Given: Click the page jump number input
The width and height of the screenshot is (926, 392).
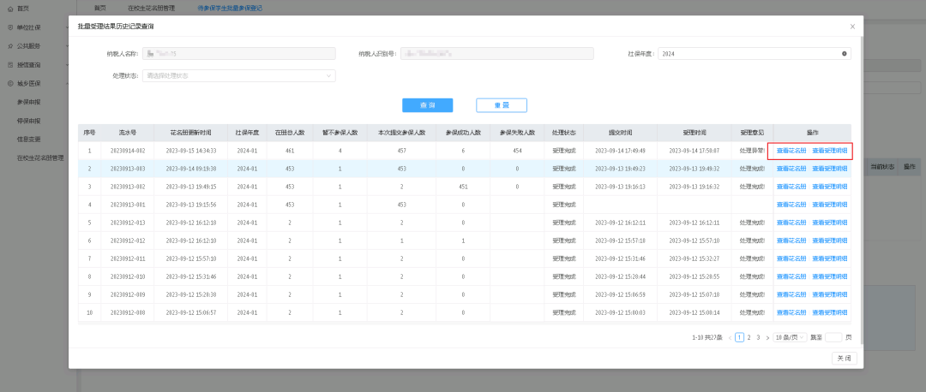Looking at the screenshot, I should 833,338.
